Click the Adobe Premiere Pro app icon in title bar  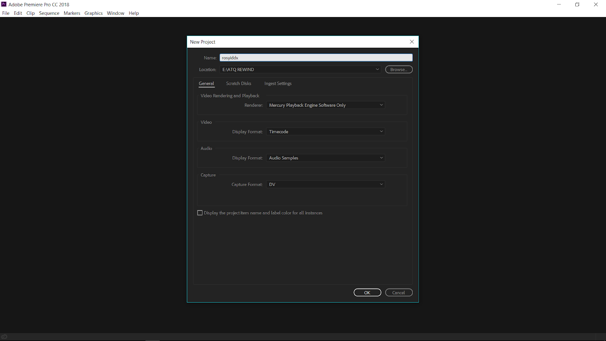(4, 5)
